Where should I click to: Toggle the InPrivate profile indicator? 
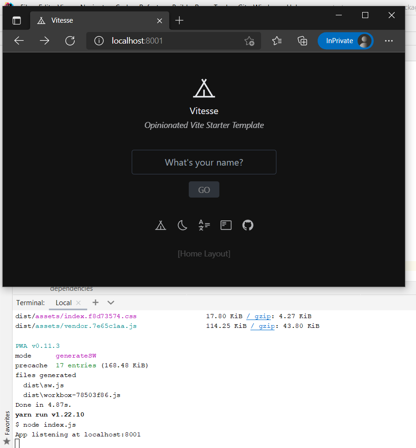345,41
